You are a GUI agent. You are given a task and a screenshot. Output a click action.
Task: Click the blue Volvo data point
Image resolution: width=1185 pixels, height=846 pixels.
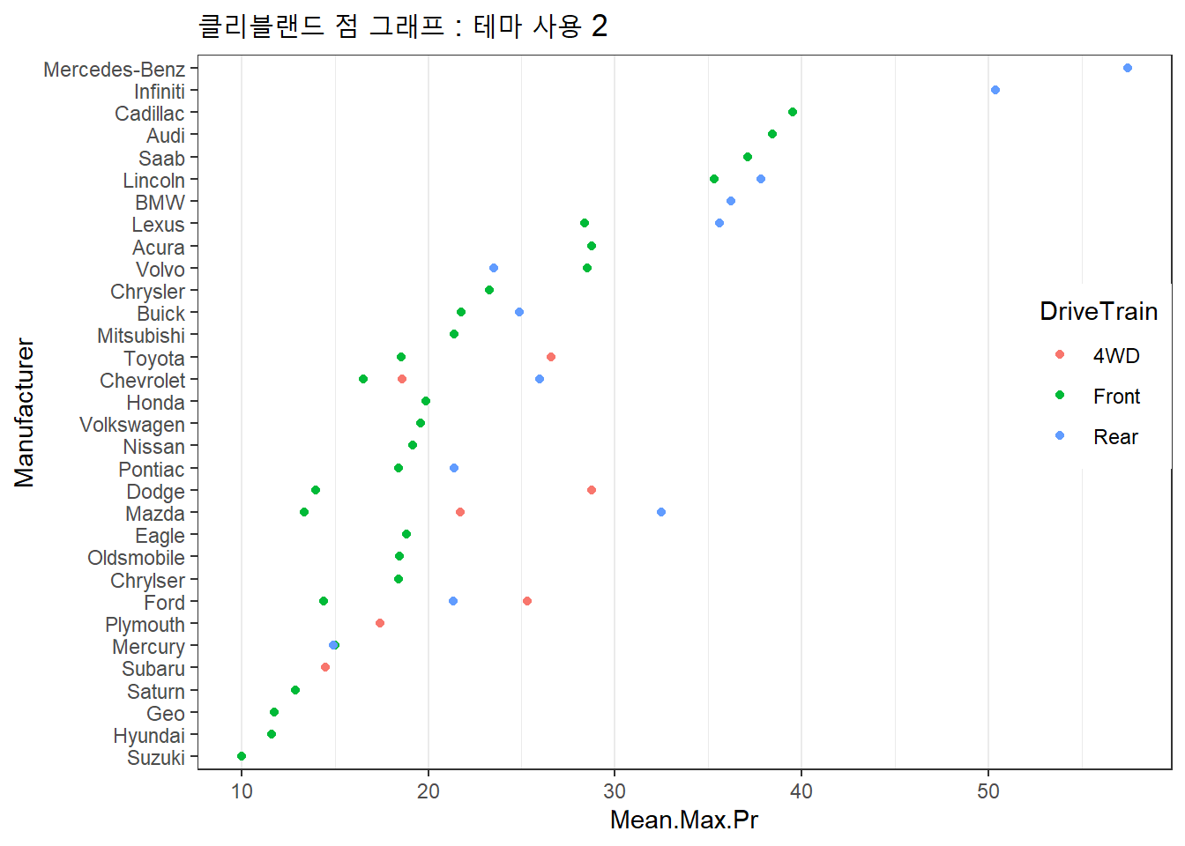[x=494, y=268]
